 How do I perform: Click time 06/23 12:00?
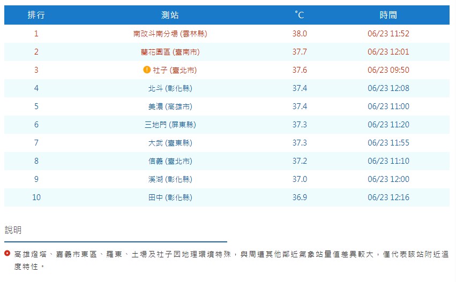pos(388,179)
